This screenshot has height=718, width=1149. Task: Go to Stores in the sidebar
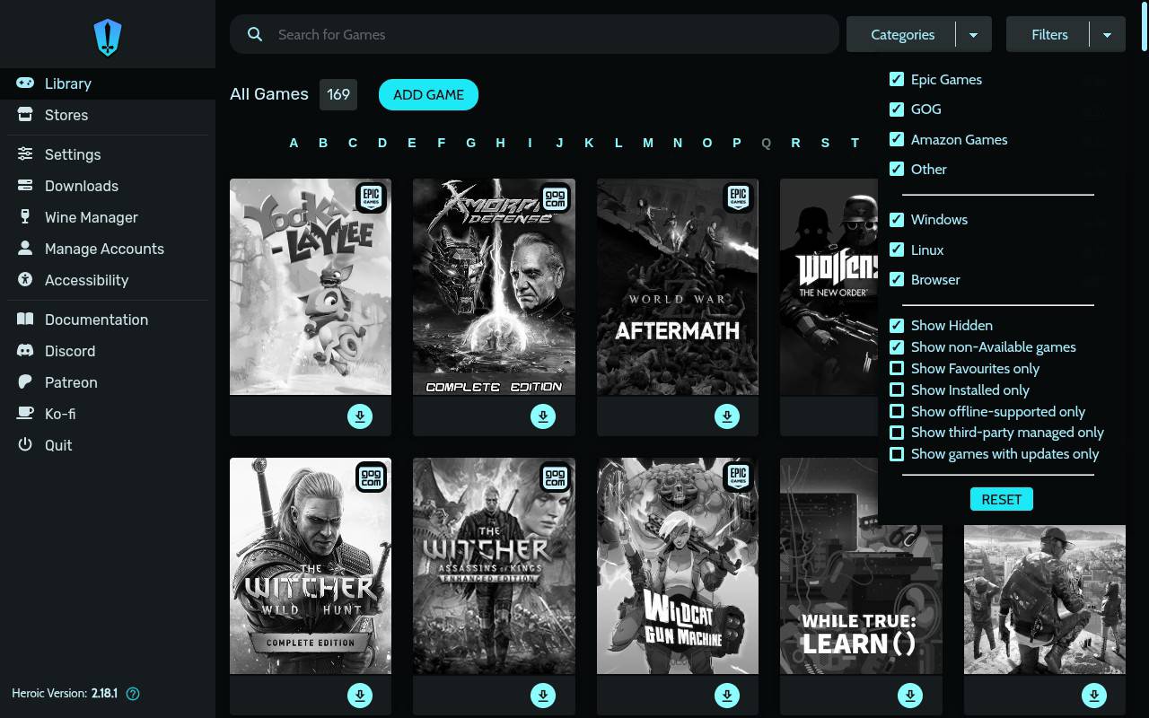108,115
